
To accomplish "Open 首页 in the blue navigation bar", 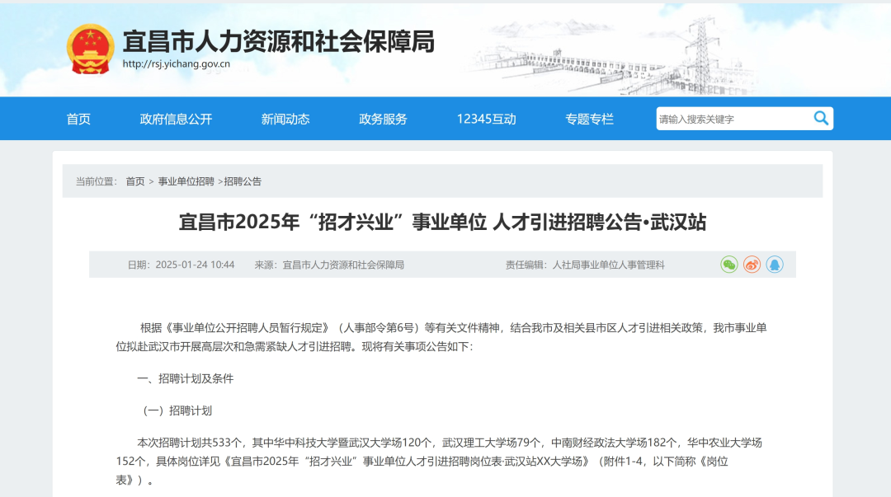I will tap(78, 119).
